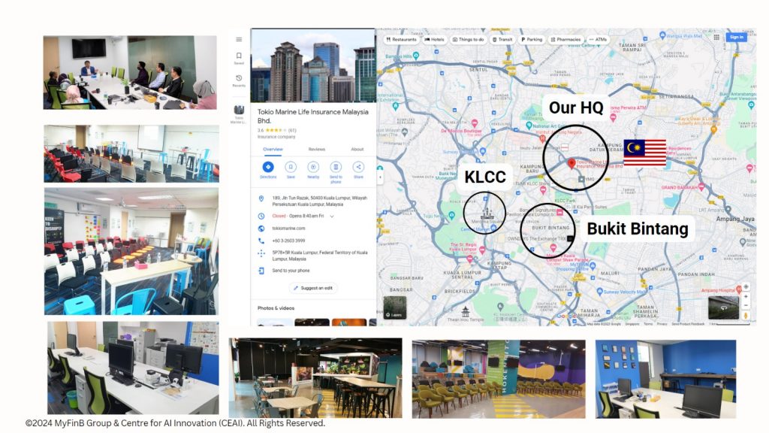This screenshot has width=769, height=433.
Task: Open the tokiomarine.com website link
Action: (289, 229)
